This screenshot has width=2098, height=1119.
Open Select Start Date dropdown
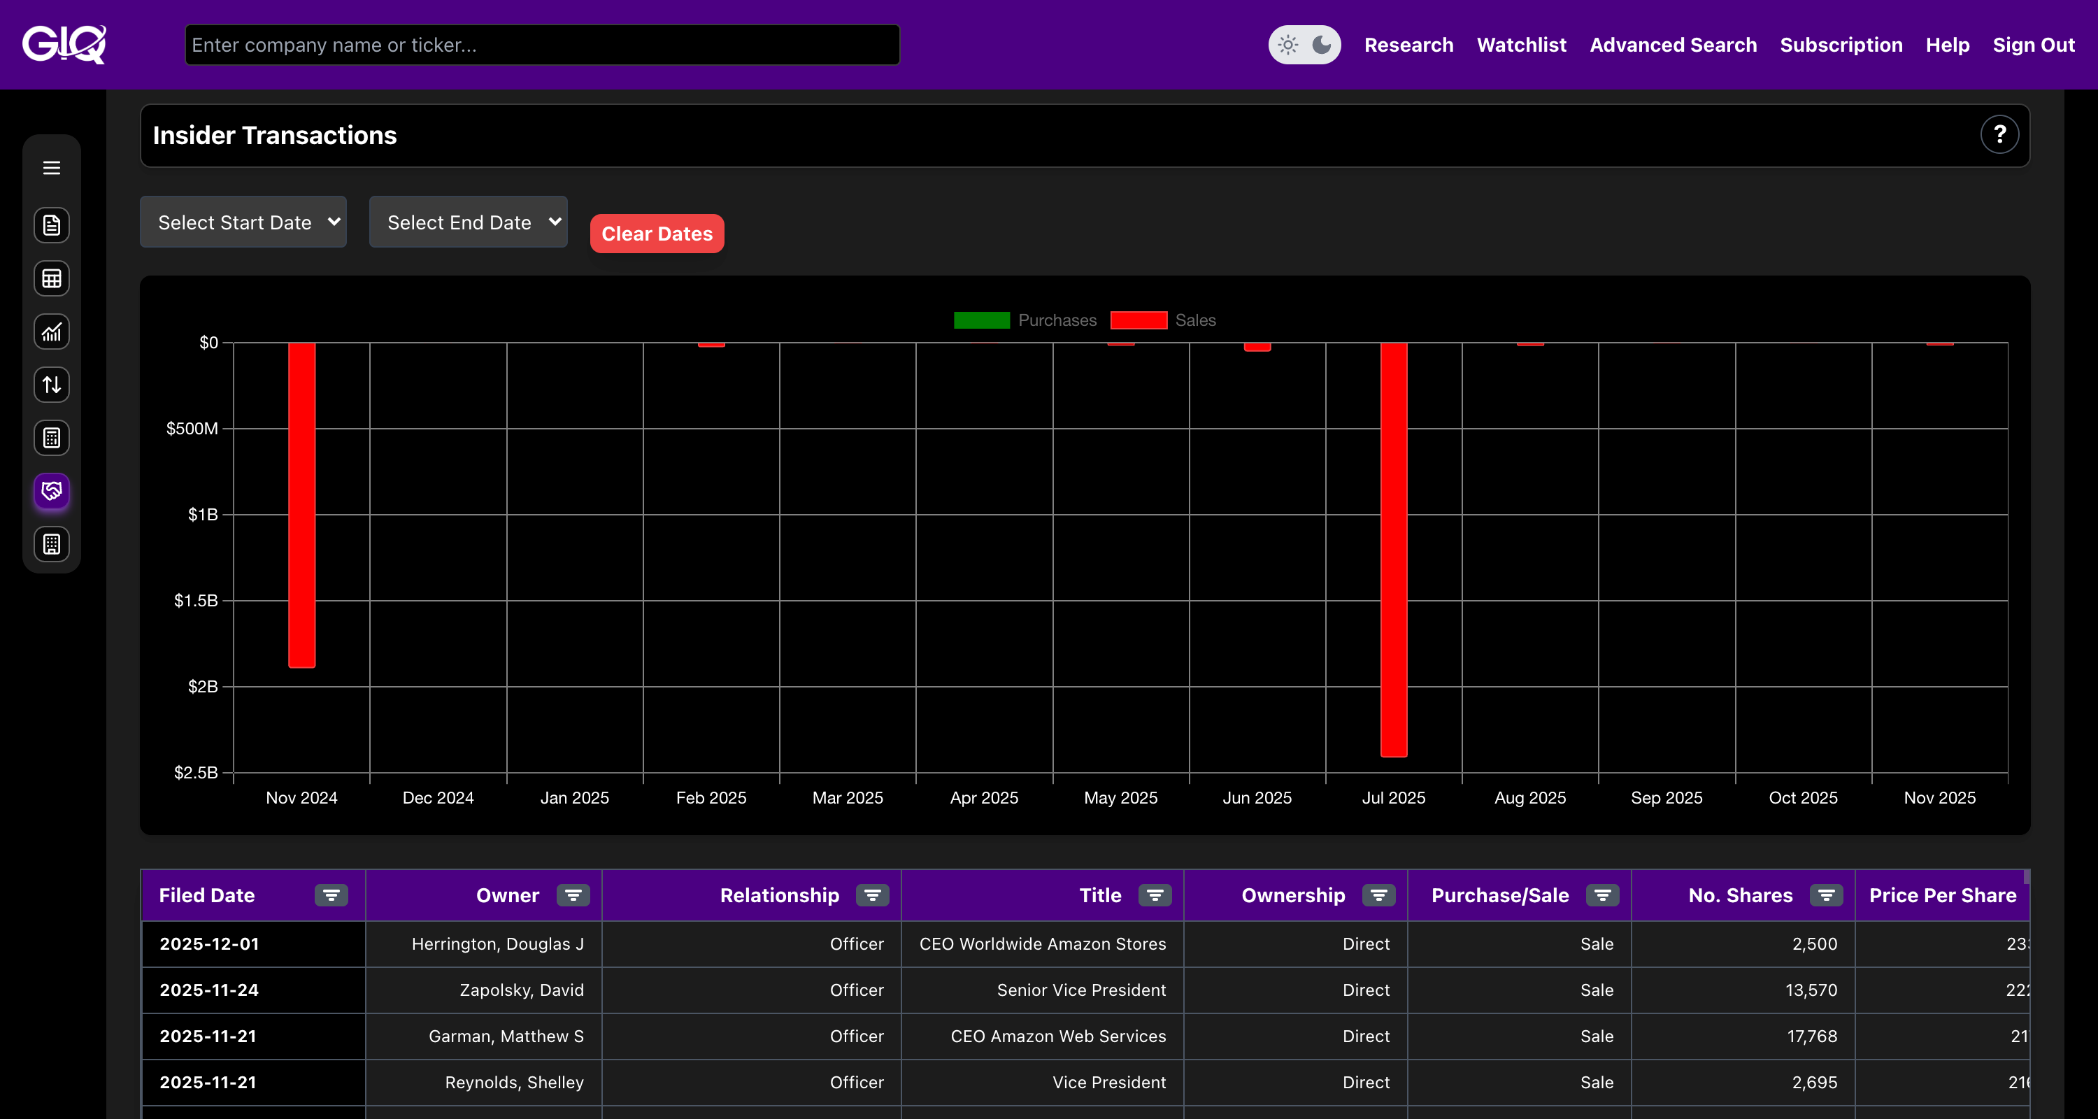(x=243, y=222)
